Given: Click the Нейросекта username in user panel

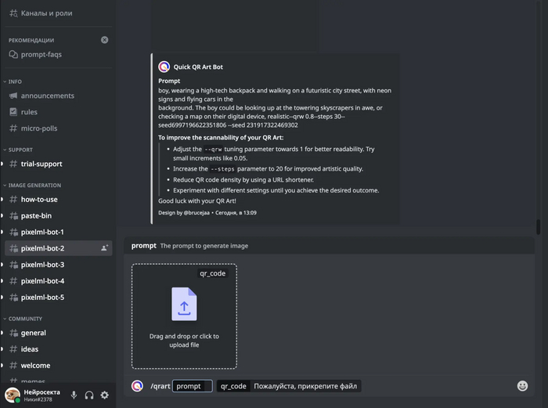Looking at the screenshot, I should [41, 392].
